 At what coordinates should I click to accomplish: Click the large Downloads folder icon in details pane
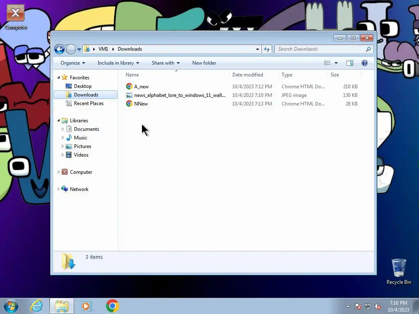pyautogui.click(x=68, y=261)
